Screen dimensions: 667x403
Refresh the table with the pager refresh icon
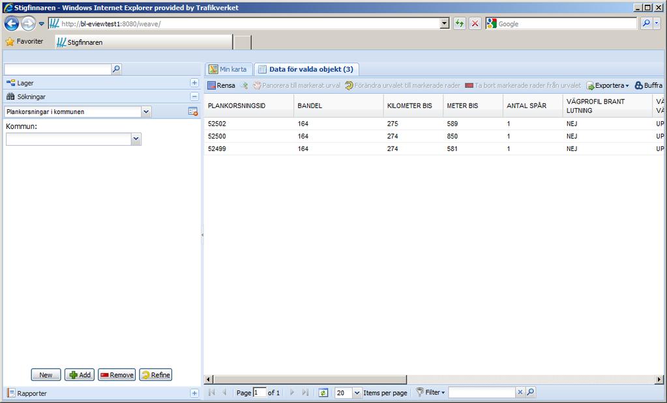point(323,393)
